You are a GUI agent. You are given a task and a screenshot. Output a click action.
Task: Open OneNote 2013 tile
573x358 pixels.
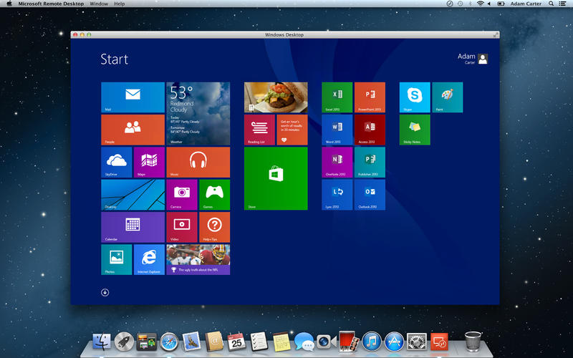pyautogui.click(x=337, y=162)
